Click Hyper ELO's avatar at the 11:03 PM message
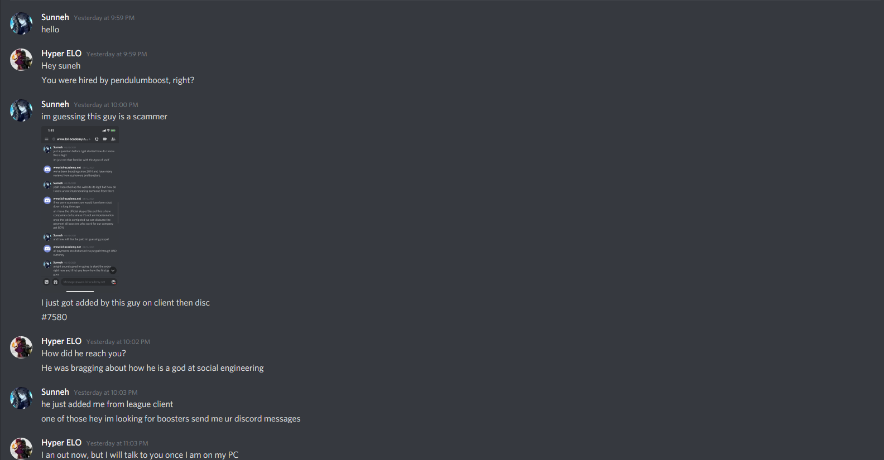The height and width of the screenshot is (460, 884). (x=21, y=449)
